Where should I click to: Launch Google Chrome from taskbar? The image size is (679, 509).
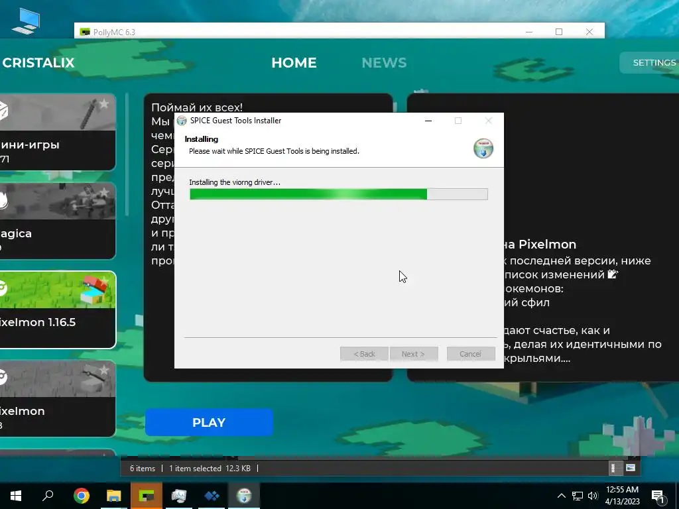[x=82, y=496]
